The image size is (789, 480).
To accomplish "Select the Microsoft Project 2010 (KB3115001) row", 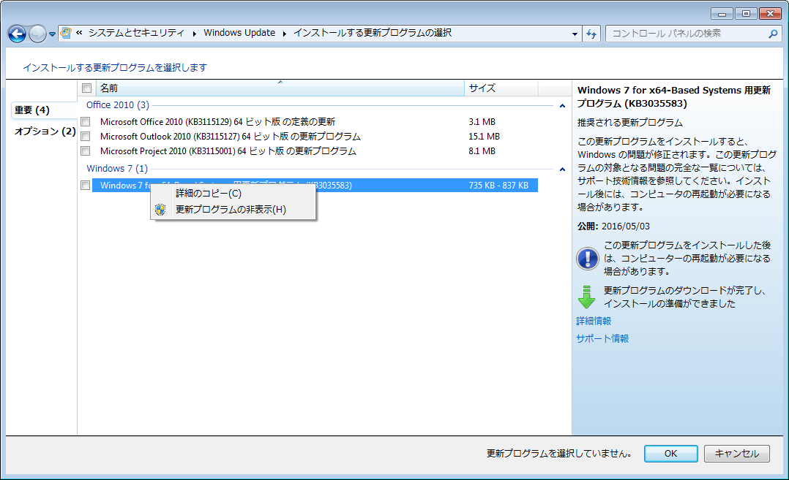I will coord(315,151).
